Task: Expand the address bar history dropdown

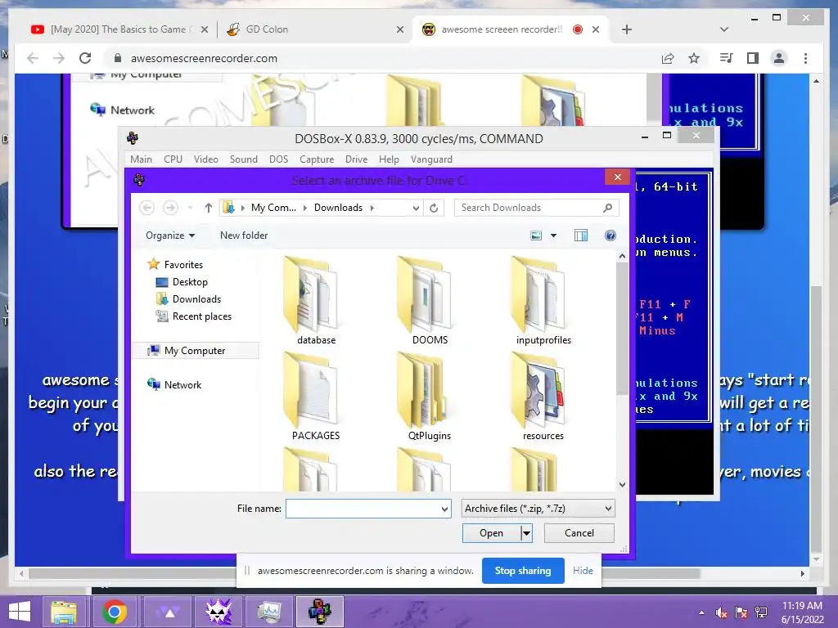Action: point(416,208)
